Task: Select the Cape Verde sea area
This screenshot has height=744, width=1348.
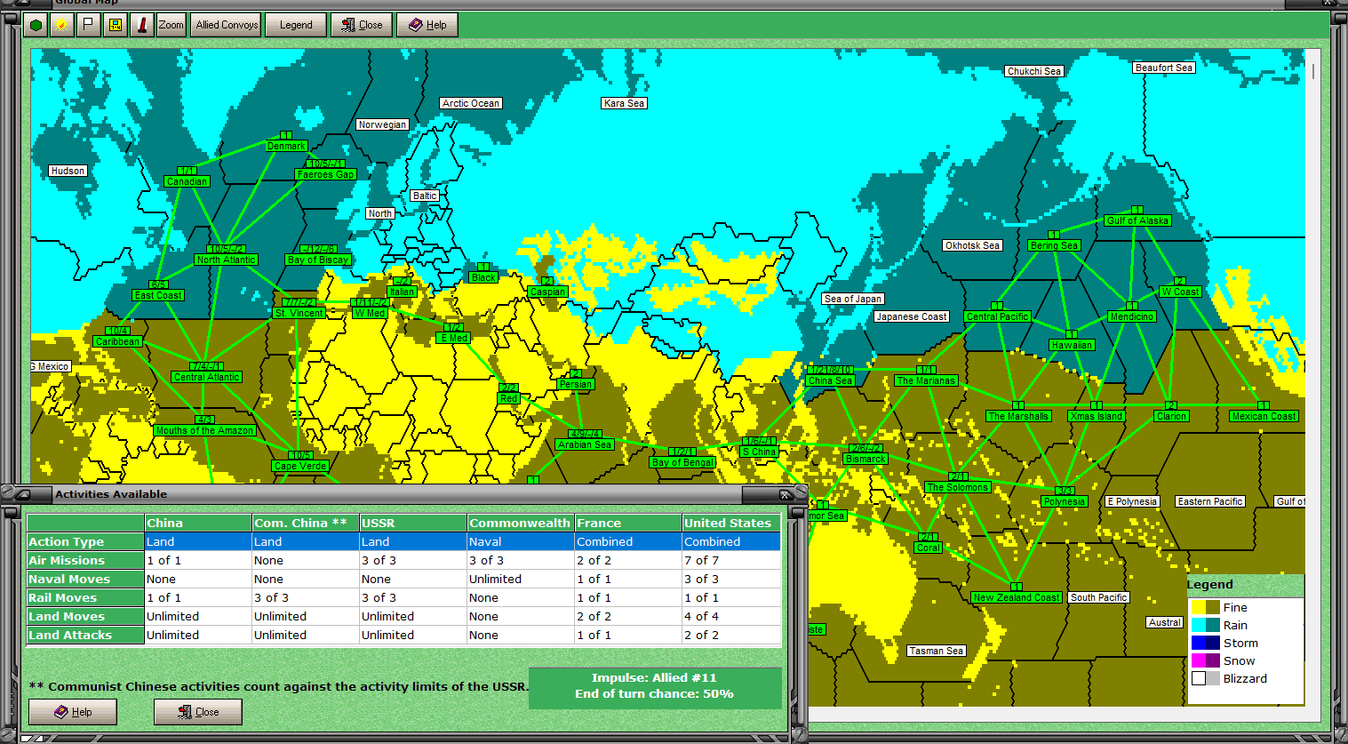Action: coord(300,466)
